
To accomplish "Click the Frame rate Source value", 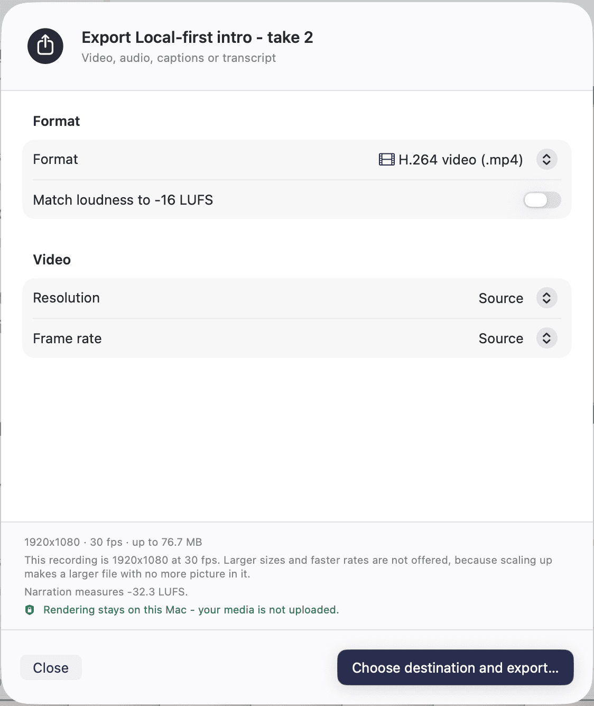I will coord(501,338).
